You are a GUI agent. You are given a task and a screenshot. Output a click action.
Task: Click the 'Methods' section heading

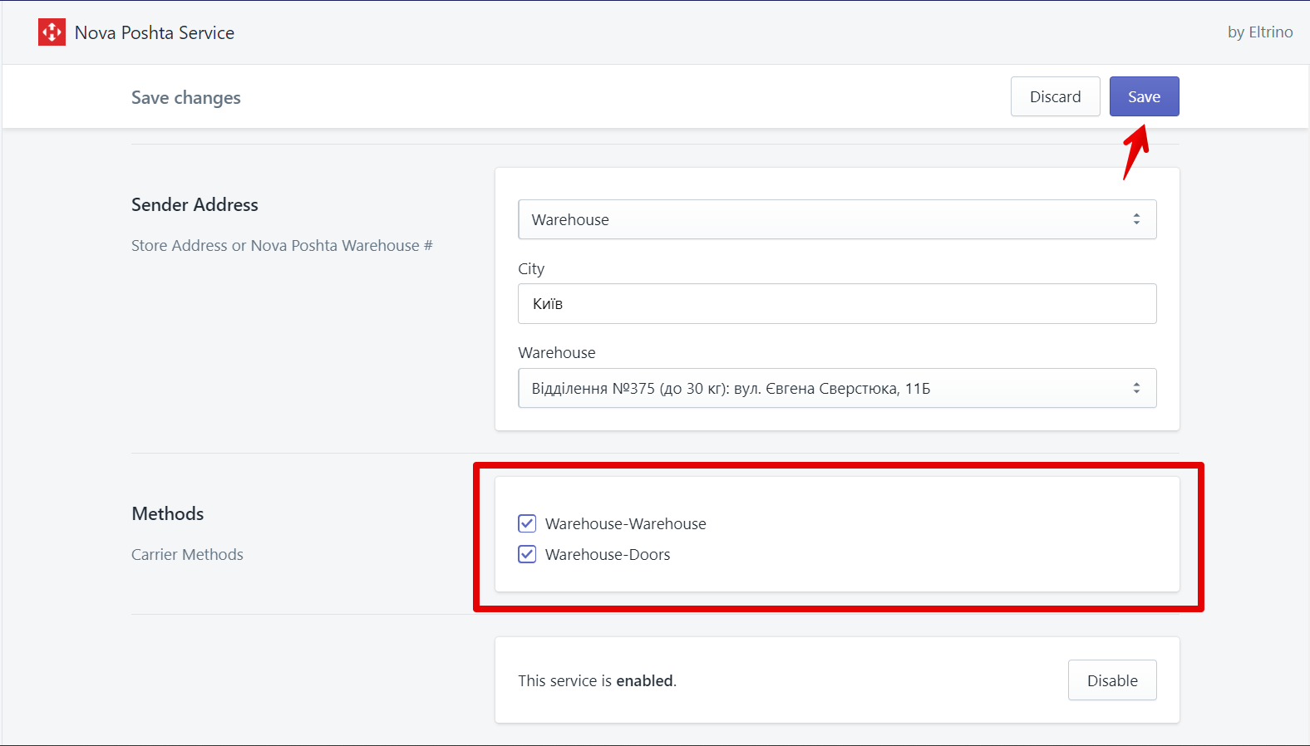(x=168, y=513)
